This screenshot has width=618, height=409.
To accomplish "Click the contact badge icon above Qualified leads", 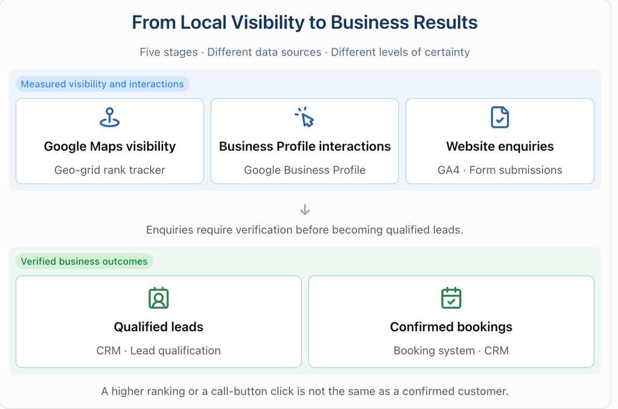I will pos(159,298).
